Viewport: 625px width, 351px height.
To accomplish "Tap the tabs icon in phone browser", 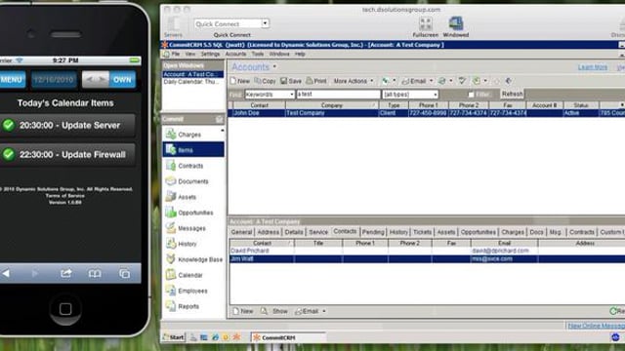I will click(x=125, y=273).
